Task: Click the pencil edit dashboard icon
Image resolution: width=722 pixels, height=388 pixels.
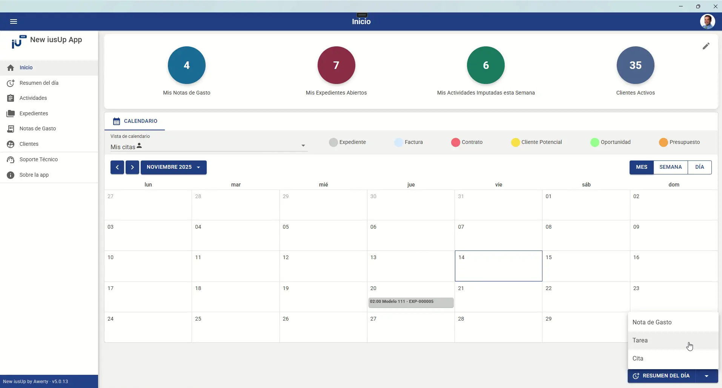Action: pyautogui.click(x=706, y=46)
